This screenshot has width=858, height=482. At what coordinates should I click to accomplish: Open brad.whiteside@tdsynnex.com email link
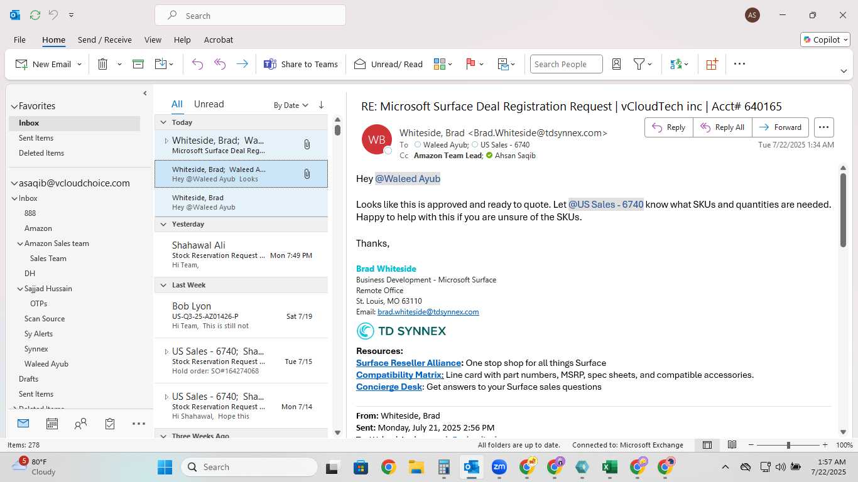tap(428, 312)
